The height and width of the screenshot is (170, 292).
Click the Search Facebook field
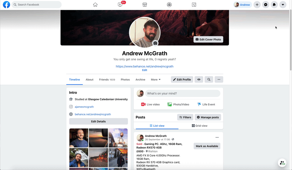[37, 5]
